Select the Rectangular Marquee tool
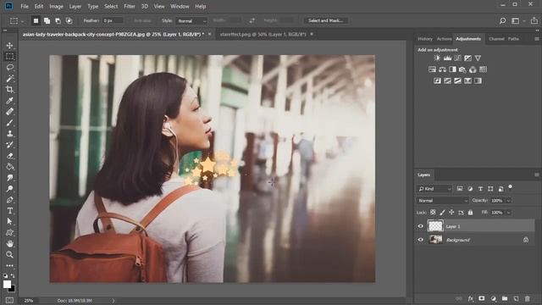The width and height of the screenshot is (542, 305). pyautogui.click(x=9, y=57)
